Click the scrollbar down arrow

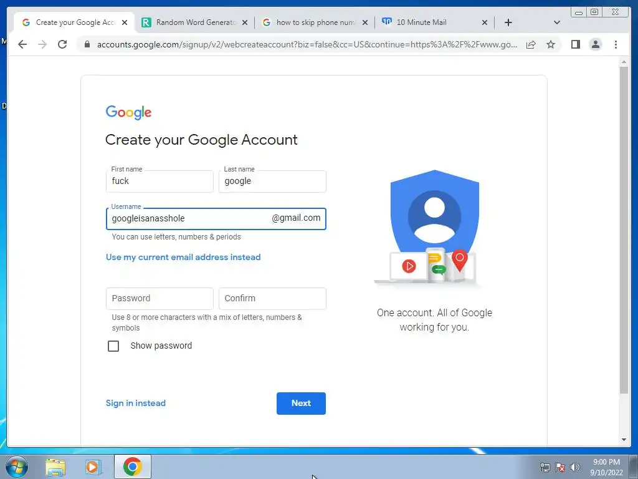tap(624, 440)
